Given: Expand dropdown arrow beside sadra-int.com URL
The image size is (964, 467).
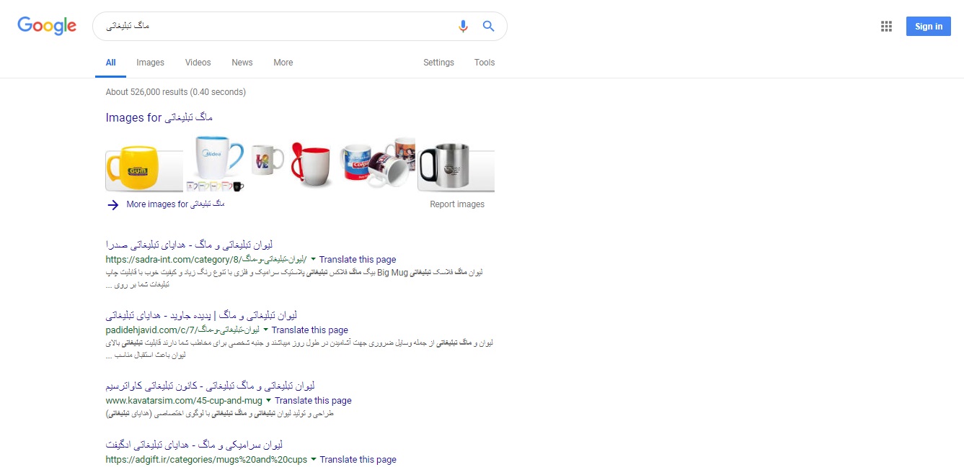Looking at the screenshot, I should pos(314,259).
